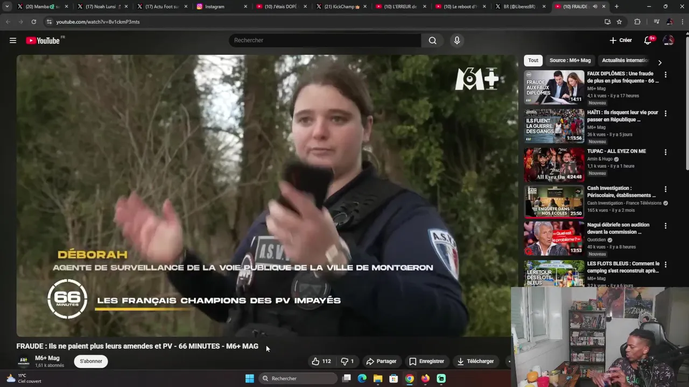
Task: Open TUPAC All Eyez On Me thumbnail
Action: click(554, 164)
